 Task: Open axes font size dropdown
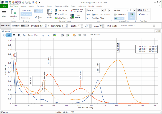tap(109, 10)
